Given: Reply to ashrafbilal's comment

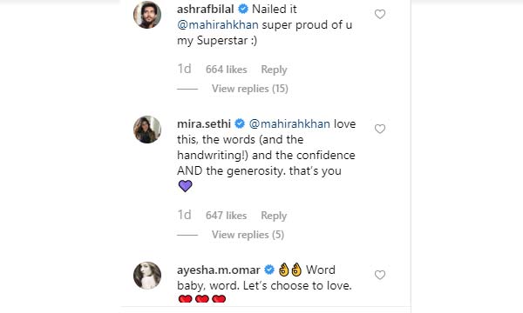Looking at the screenshot, I should 274,70.
